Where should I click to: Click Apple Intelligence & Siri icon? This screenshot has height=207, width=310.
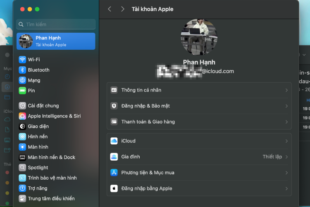pos(22,116)
